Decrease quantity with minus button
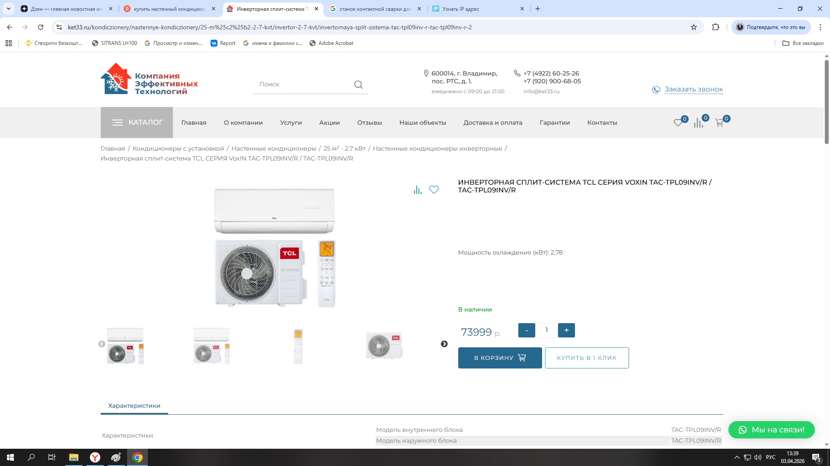Image resolution: width=830 pixels, height=466 pixels. (527, 331)
